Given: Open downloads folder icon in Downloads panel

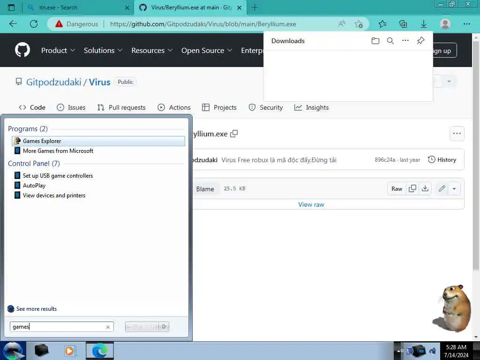Looking at the screenshot, I should pos(375,41).
